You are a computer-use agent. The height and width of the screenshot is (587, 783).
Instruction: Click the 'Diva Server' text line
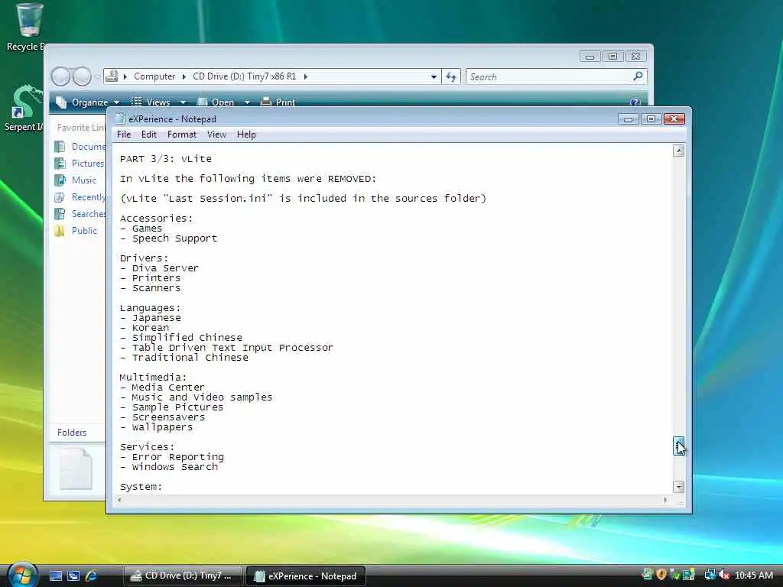click(x=159, y=268)
